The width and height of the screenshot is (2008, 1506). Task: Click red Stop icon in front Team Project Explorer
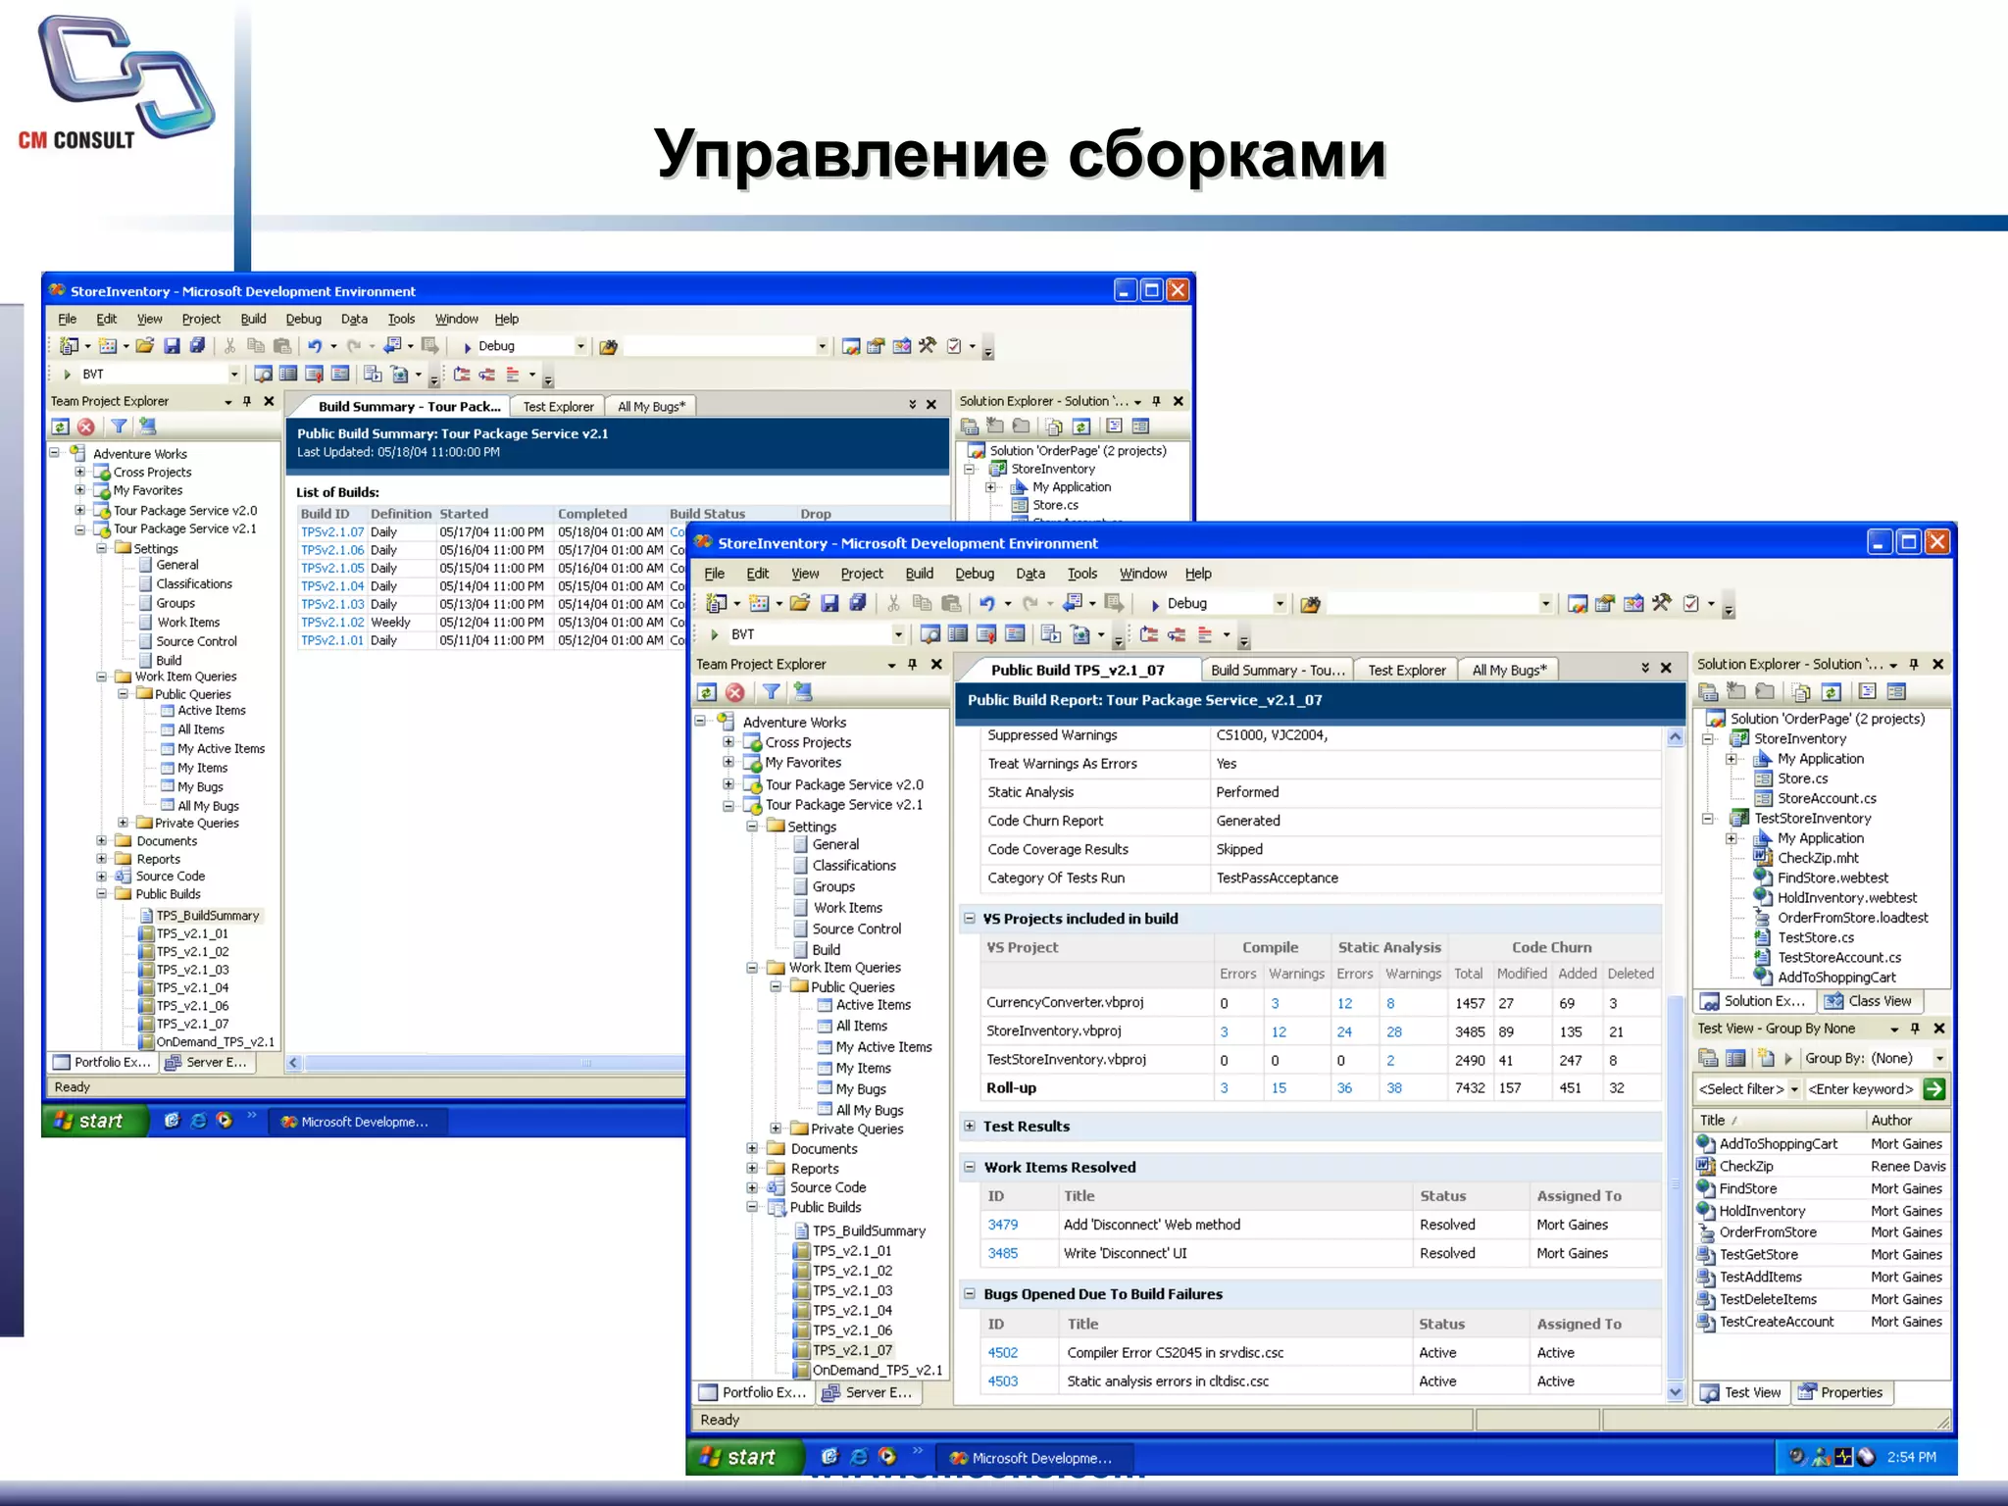734,692
